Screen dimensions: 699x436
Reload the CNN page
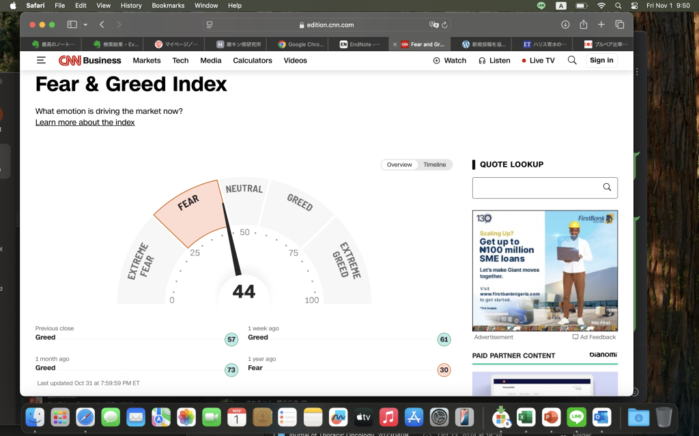pyautogui.click(x=445, y=25)
